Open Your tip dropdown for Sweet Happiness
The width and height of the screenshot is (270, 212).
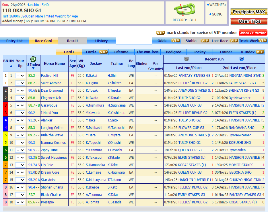click(x=20, y=158)
